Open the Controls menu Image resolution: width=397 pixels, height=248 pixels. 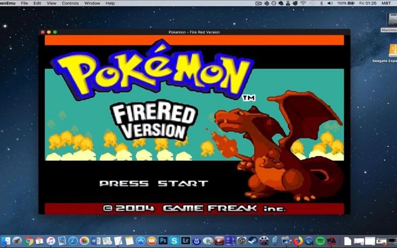(x=70, y=3)
